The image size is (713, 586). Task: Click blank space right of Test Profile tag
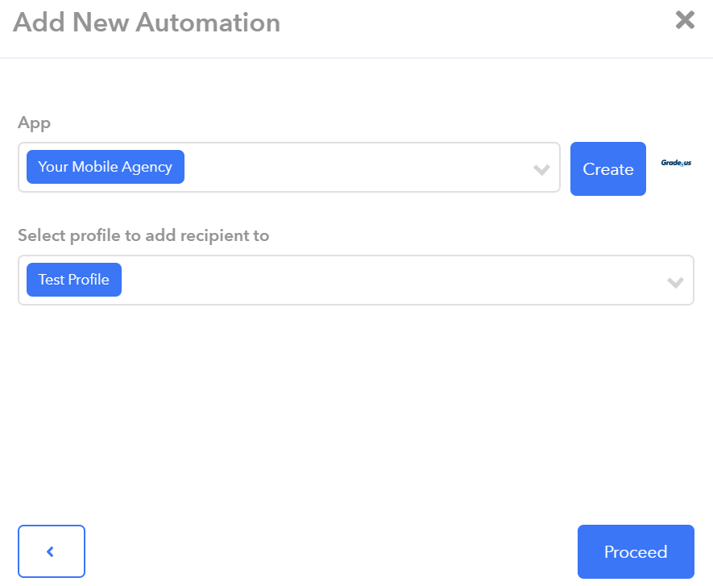[391, 280]
